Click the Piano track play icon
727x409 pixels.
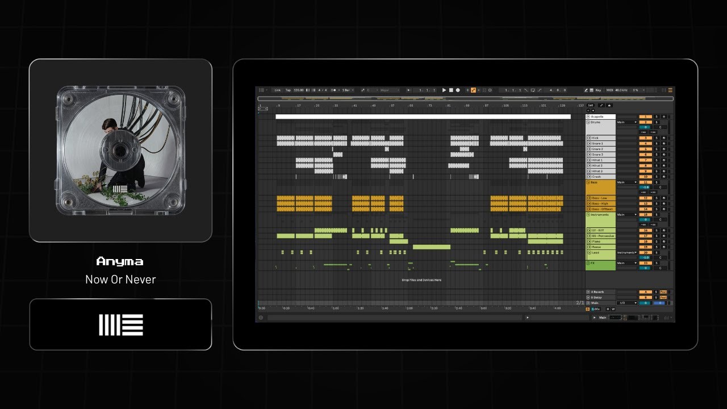tap(589, 241)
